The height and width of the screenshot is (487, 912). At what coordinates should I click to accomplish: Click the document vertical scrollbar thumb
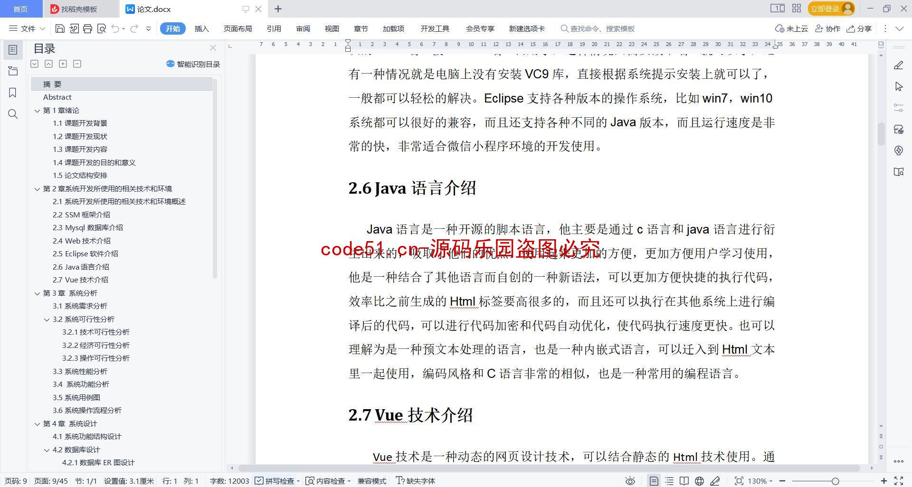[881, 134]
